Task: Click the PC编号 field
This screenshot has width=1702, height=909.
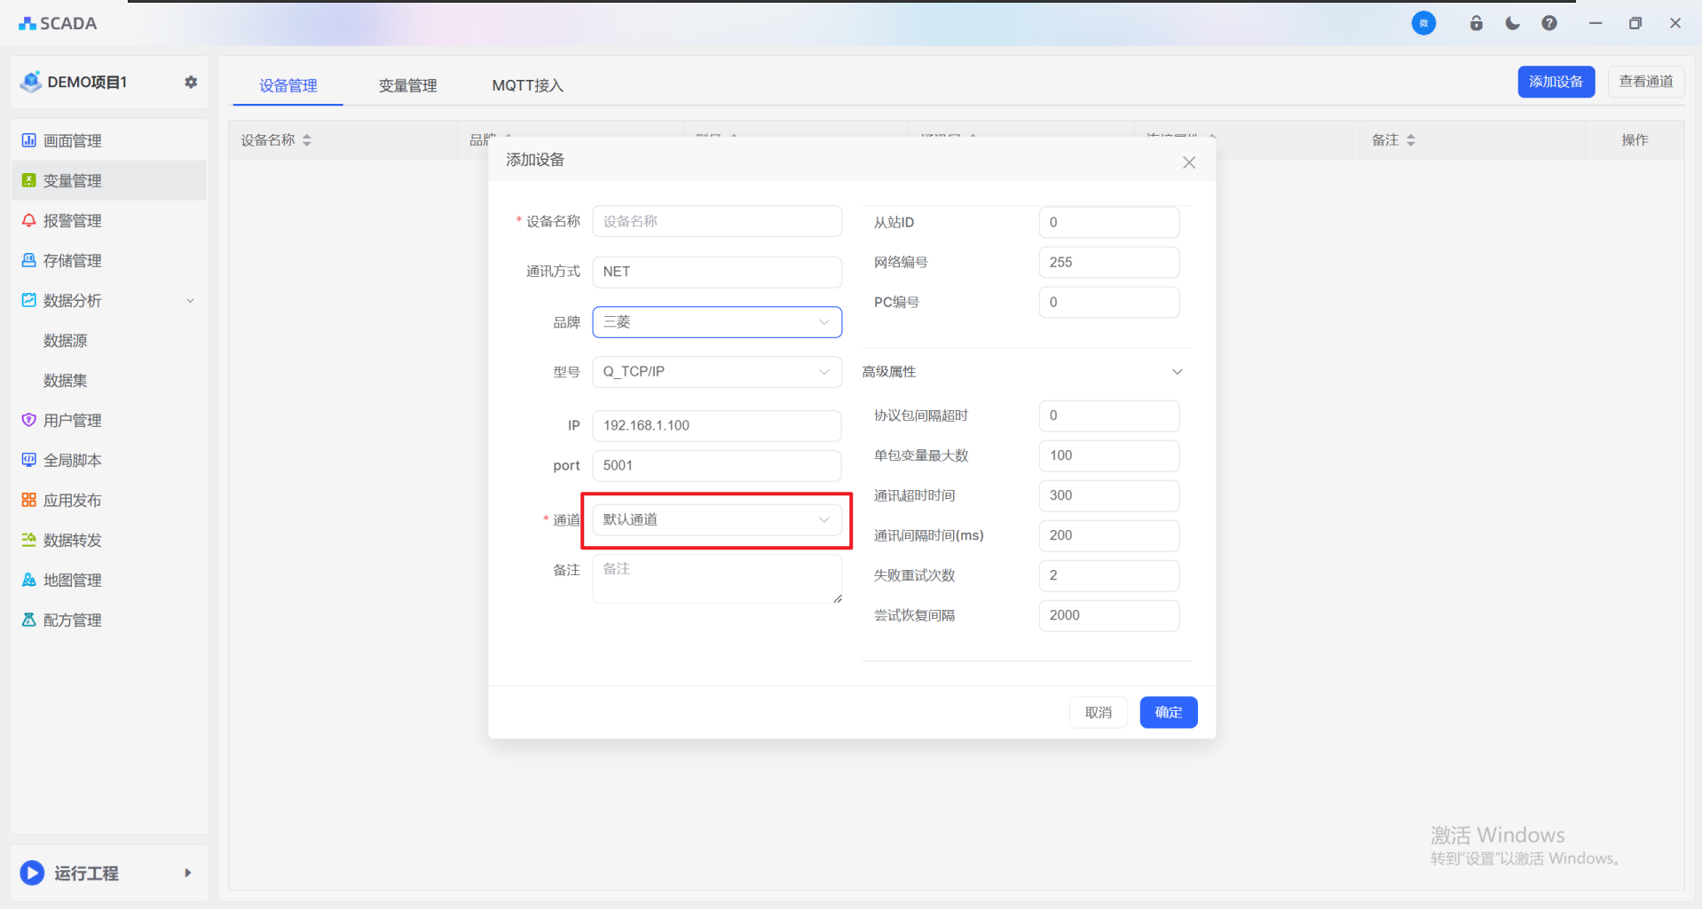Action: tap(1108, 302)
